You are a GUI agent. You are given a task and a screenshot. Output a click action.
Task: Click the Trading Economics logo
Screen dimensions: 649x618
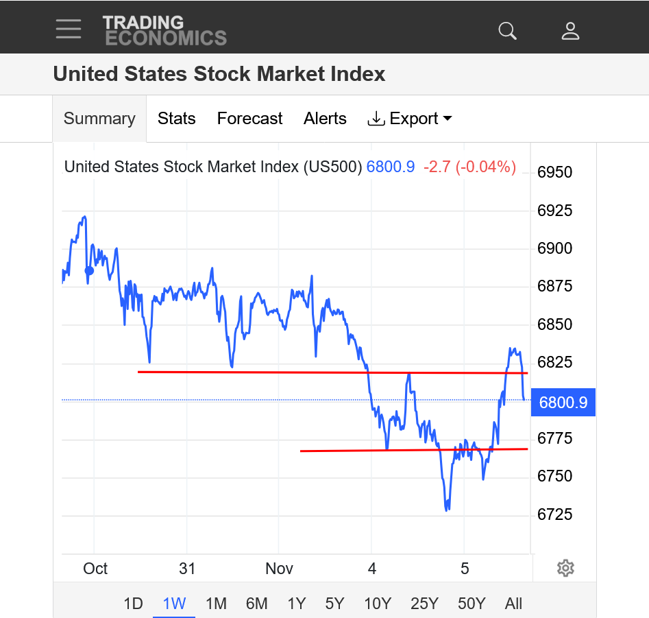164,30
